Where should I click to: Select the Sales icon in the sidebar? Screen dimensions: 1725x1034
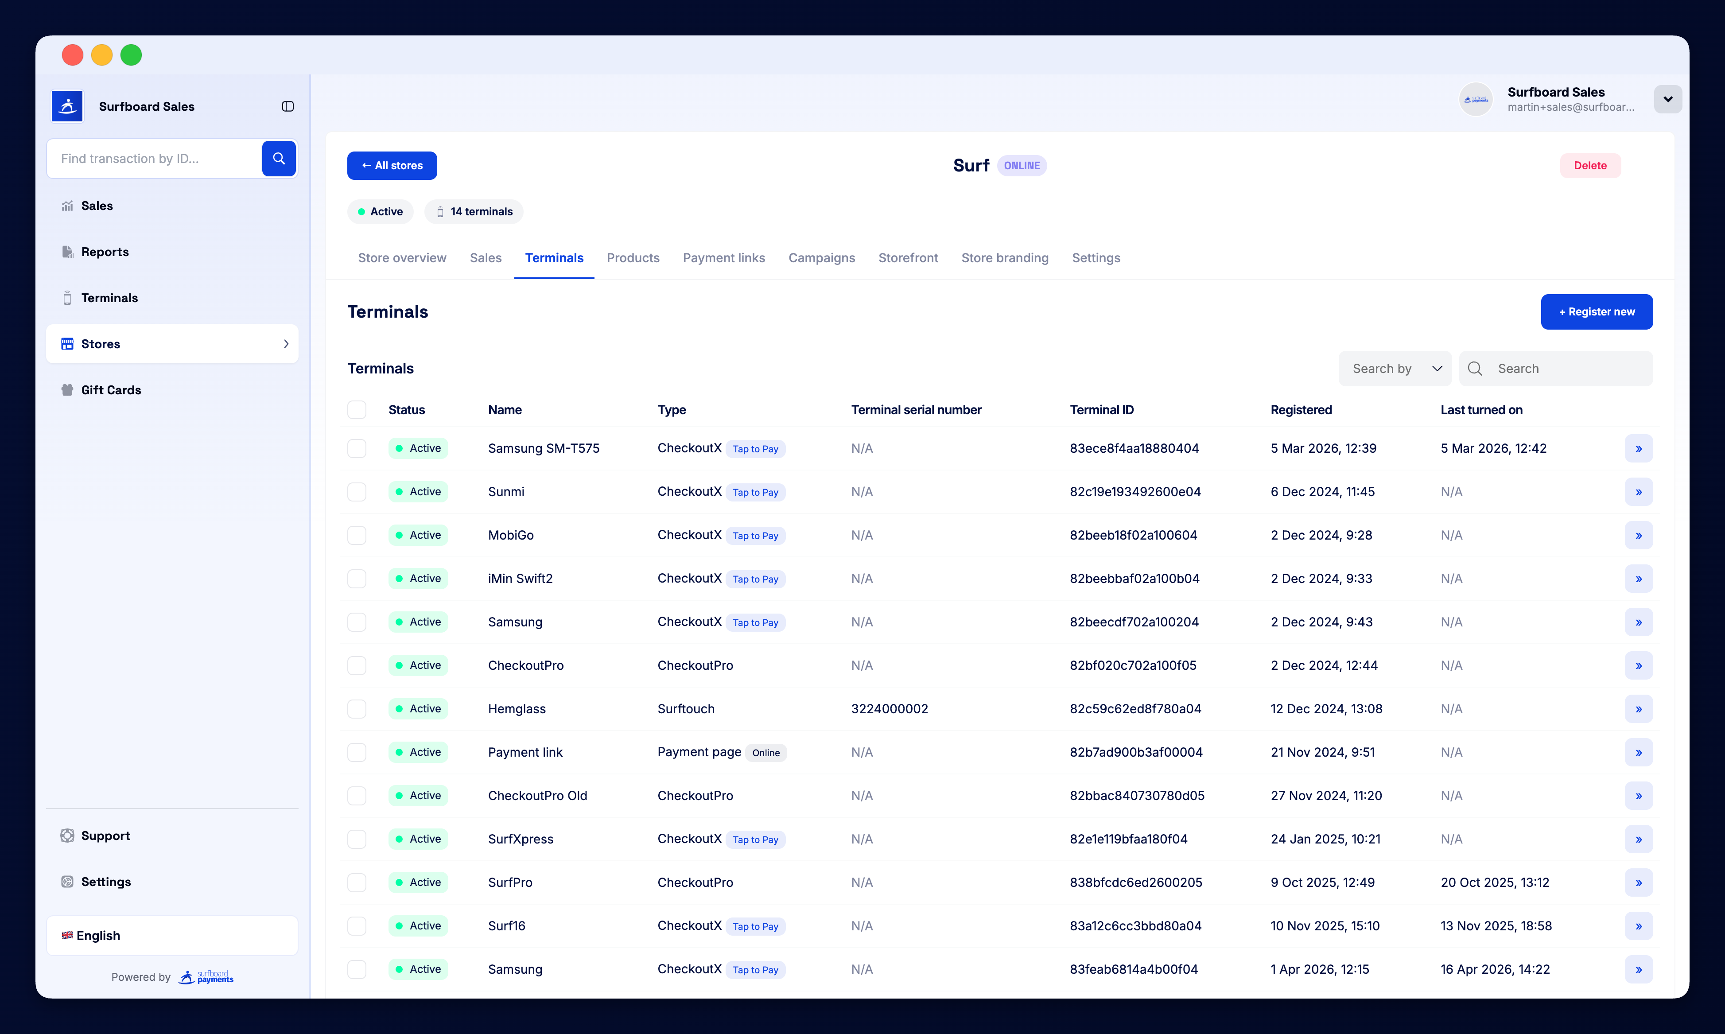coord(67,206)
